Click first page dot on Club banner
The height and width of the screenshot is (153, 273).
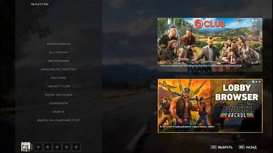click(x=253, y=20)
